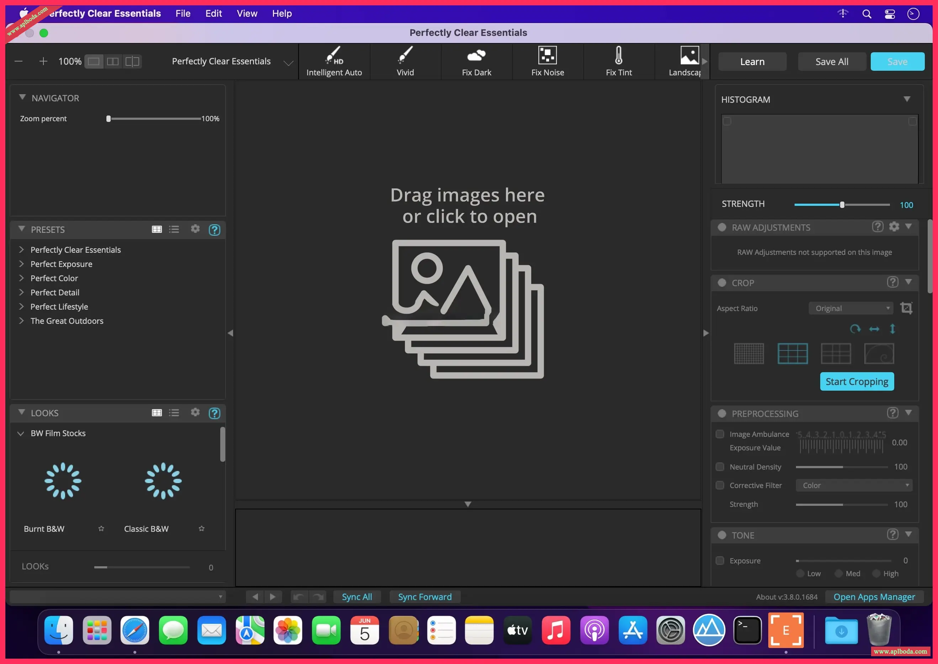Click the Start Cropping button
This screenshot has width=938, height=664.
tap(857, 381)
